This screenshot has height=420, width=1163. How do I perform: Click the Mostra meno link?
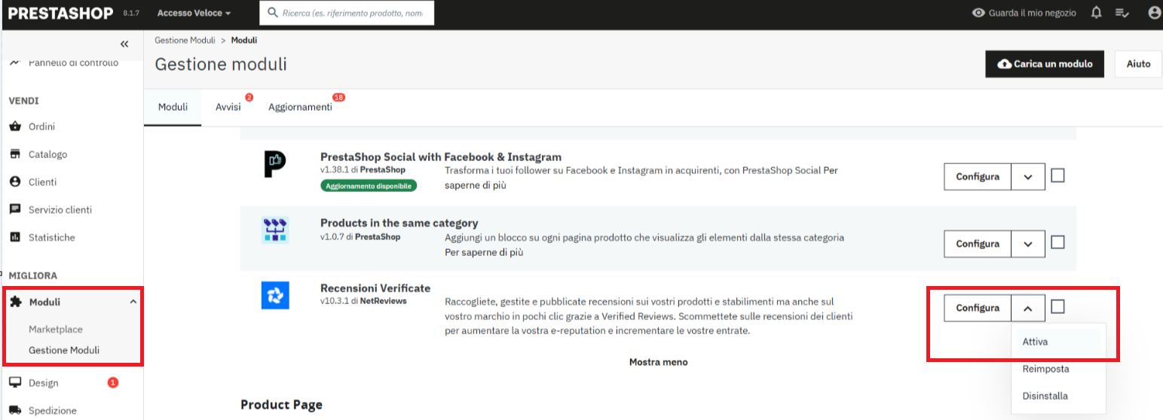tap(658, 362)
